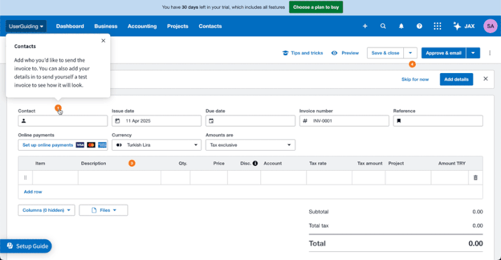Click Save & close button

385,53
